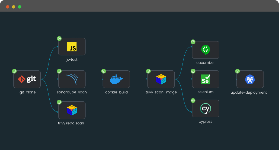Click the arrow connecting docker-build to trivy-scan-image
Viewport: 279px width, 150px height.
(139, 79)
